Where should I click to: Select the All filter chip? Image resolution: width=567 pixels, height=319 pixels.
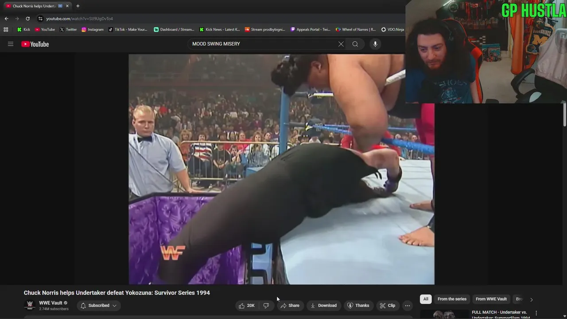[426, 299]
